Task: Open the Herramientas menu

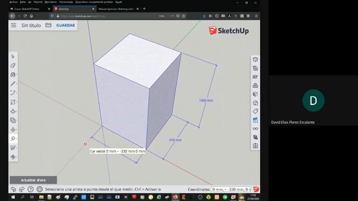Action: pyautogui.click(x=66, y=2)
